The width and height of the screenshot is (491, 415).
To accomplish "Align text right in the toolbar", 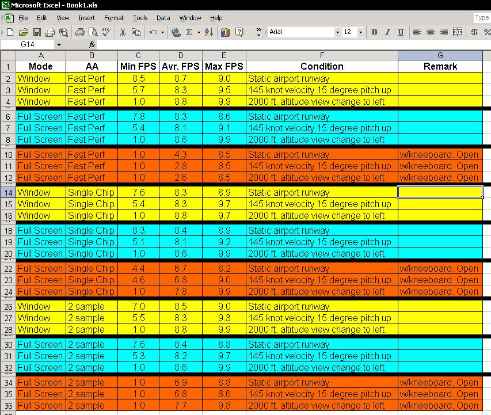I will pos(444,32).
